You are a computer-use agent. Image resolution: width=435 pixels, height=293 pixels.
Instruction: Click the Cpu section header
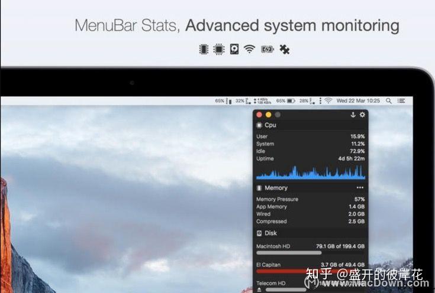(x=311, y=125)
